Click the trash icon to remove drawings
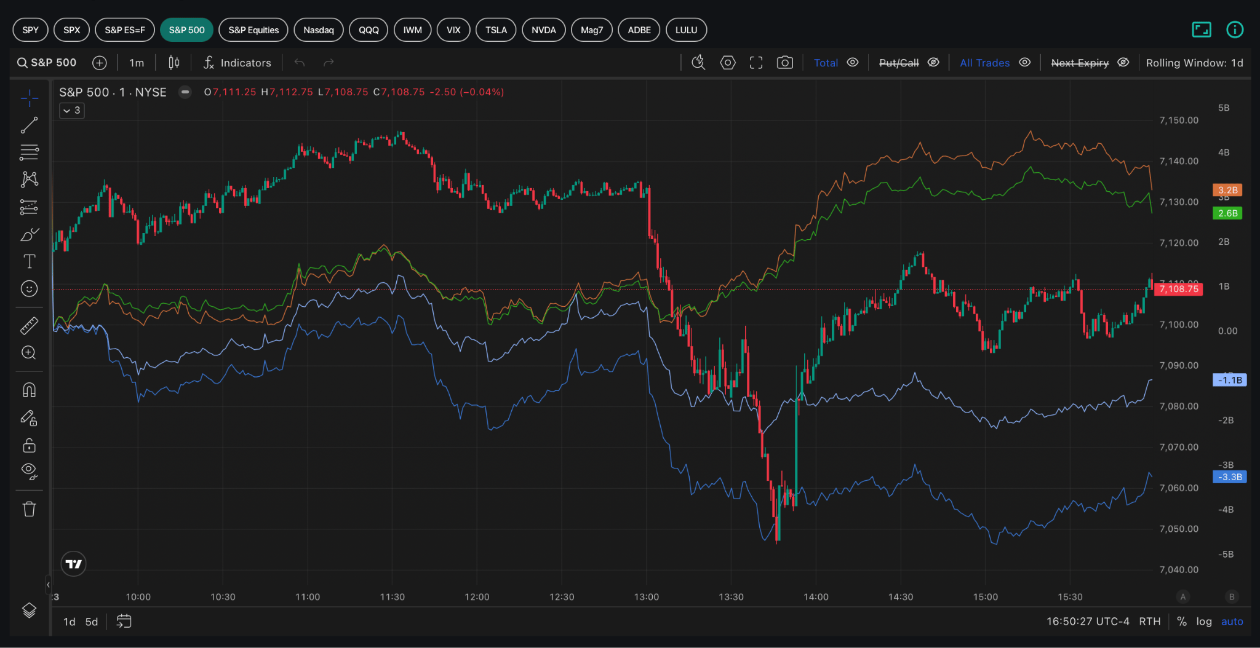Screen dimensions: 1260x648 click(x=29, y=509)
